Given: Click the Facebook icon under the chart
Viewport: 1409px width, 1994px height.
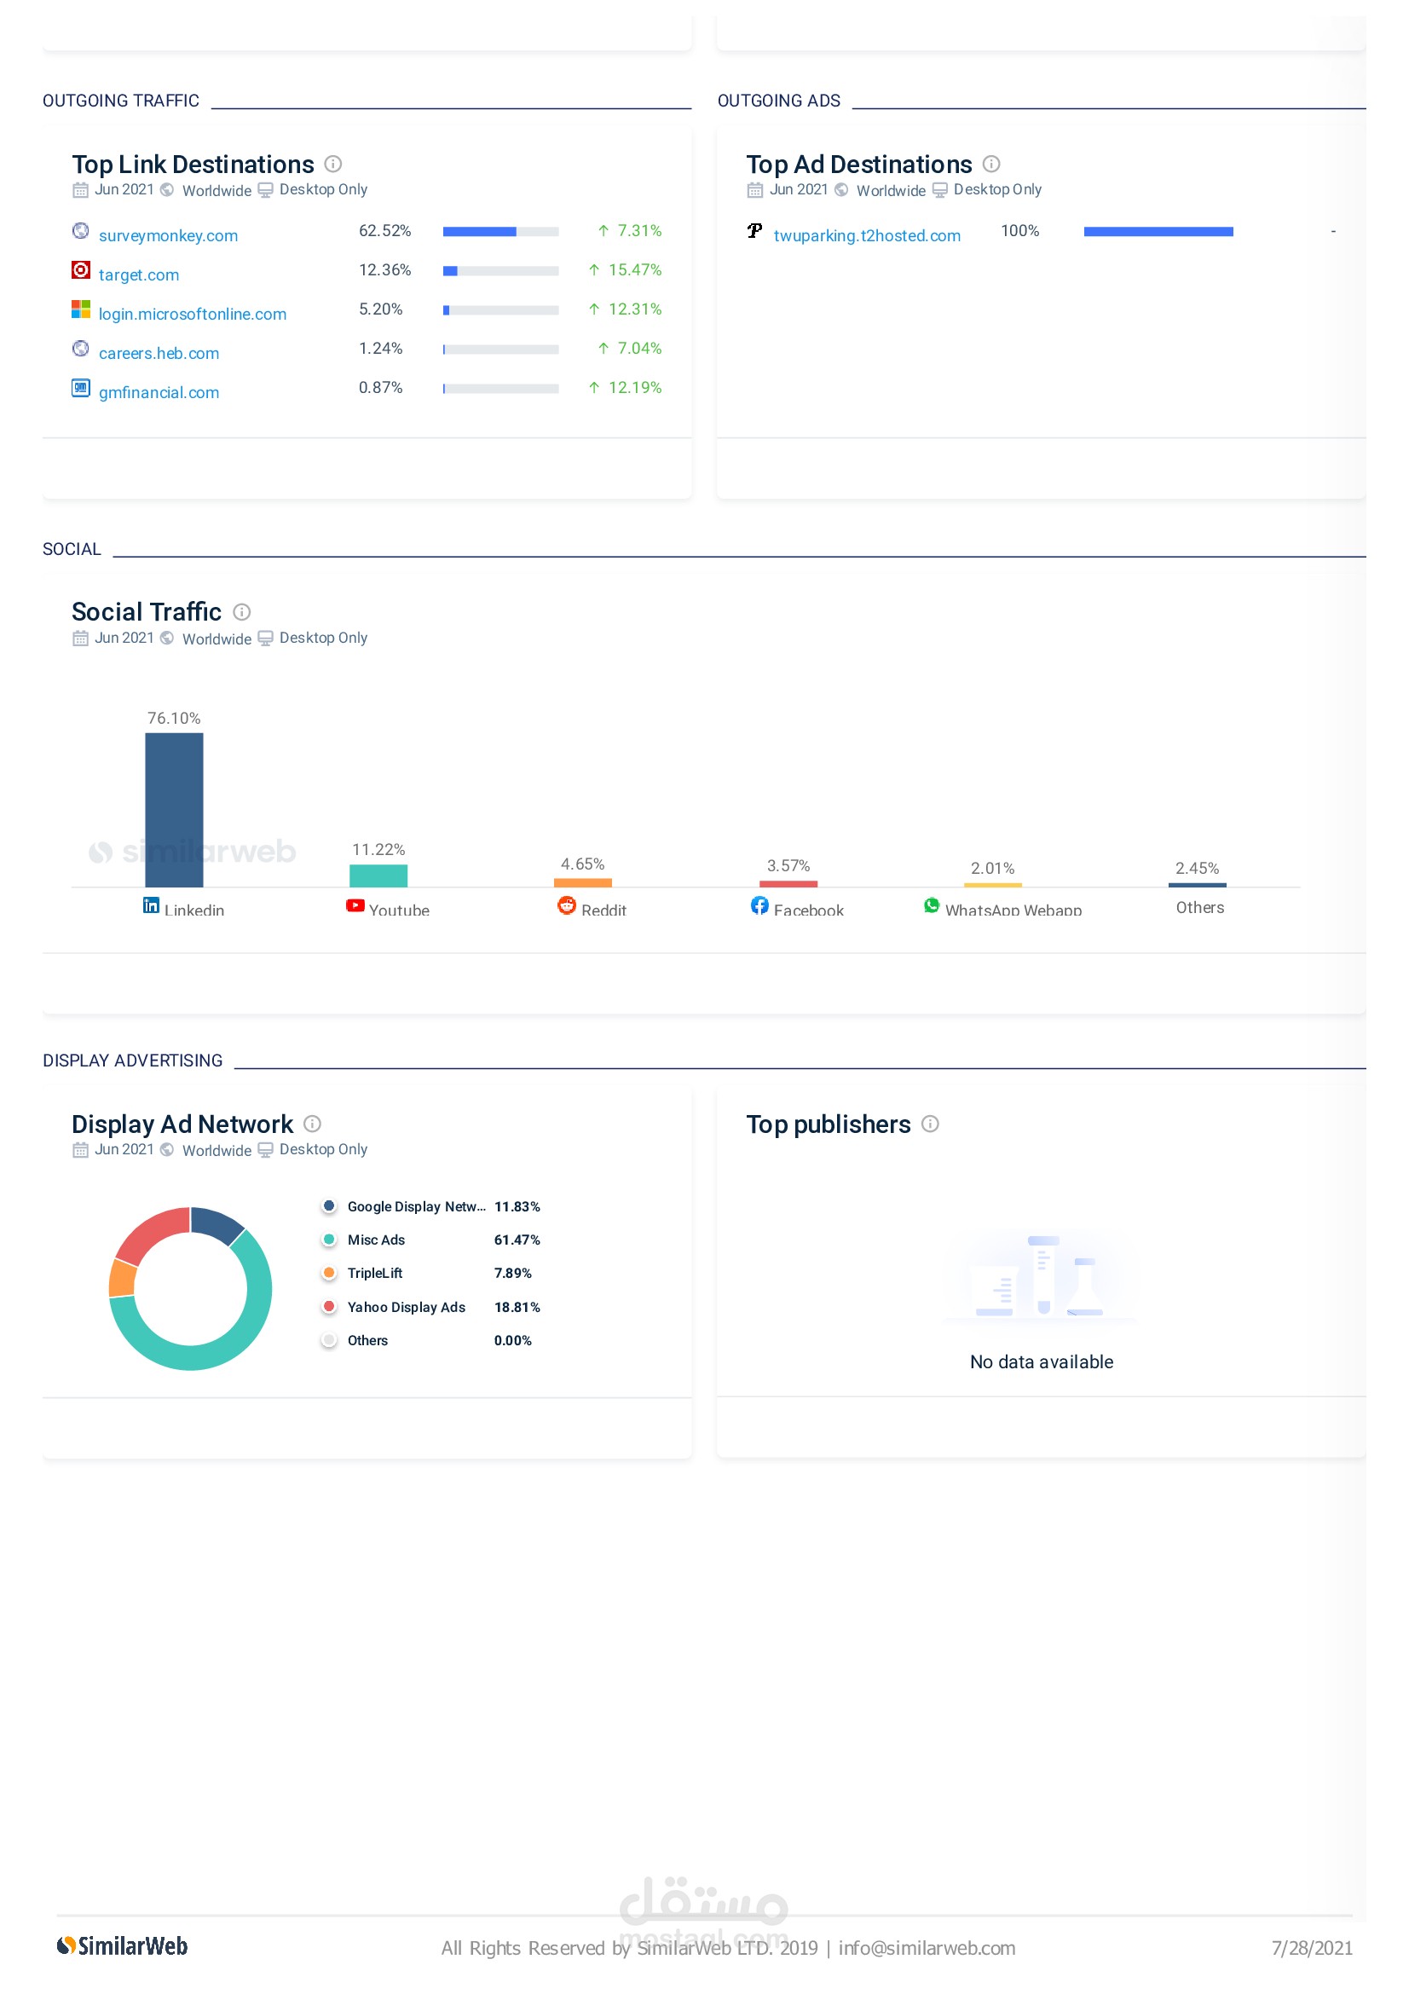Looking at the screenshot, I should pyautogui.click(x=759, y=905).
